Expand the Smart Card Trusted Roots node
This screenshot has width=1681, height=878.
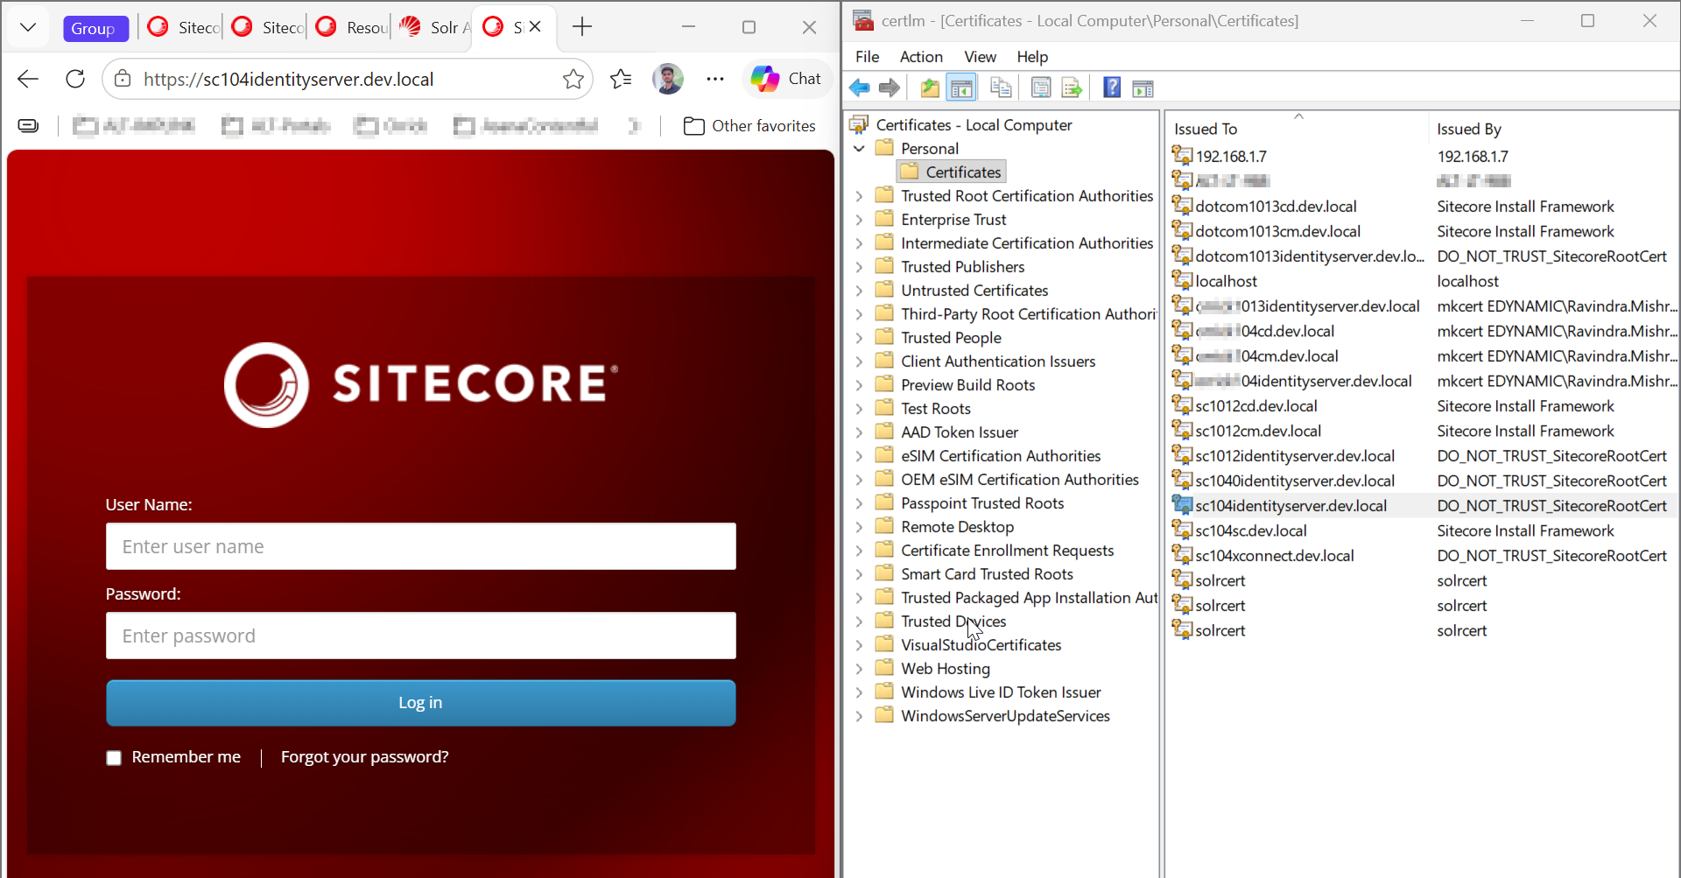[x=859, y=574]
